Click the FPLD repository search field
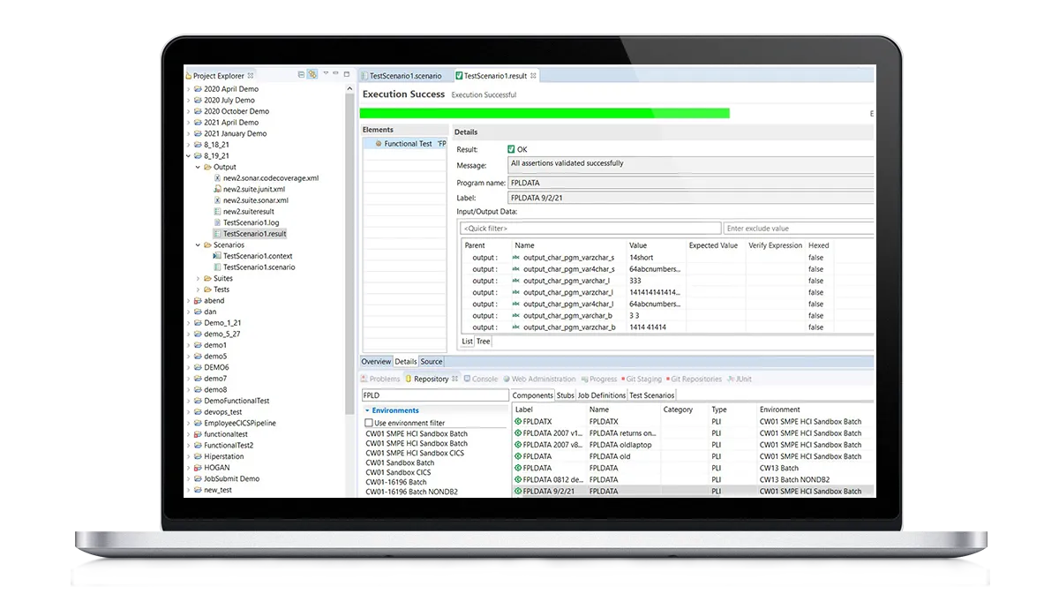 pos(435,395)
